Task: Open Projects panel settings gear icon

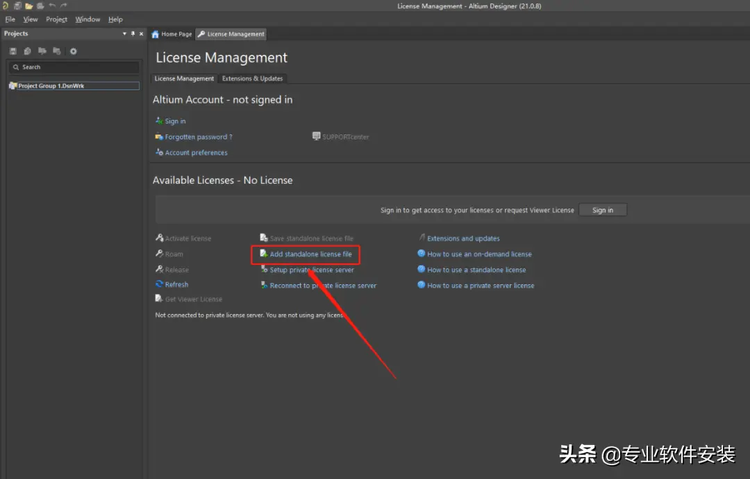Action: click(x=73, y=51)
